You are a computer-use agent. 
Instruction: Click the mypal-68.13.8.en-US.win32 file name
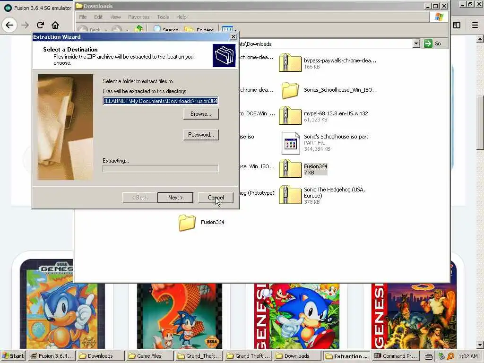pyautogui.click(x=336, y=113)
